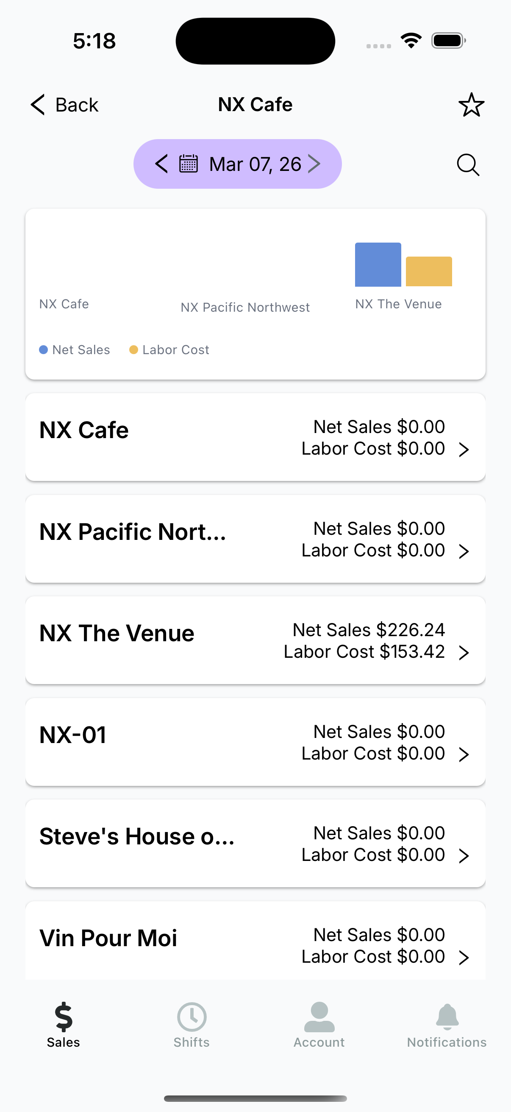Viewport: 511px width, 1112px height.
Task: Open Steve's House location row
Action: 255,843
